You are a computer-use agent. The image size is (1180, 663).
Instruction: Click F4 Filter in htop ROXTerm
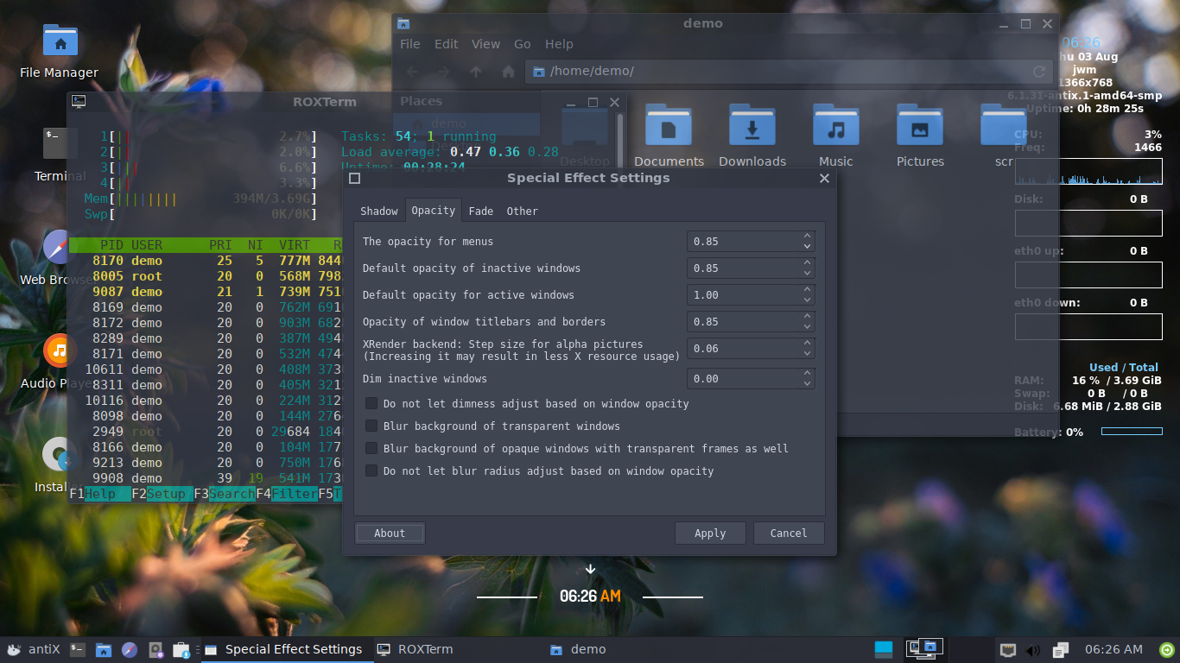pos(287,495)
